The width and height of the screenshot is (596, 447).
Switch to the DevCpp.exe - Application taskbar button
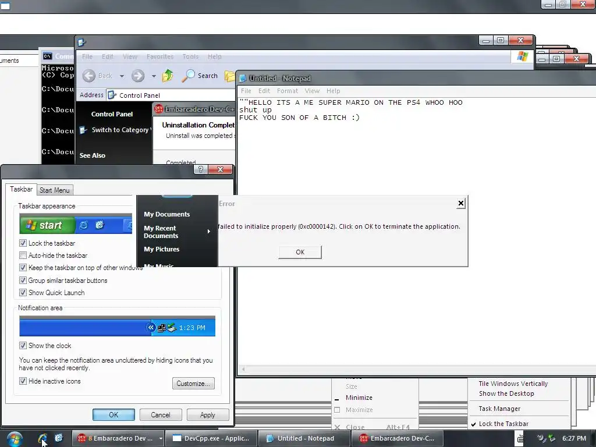pyautogui.click(x=211, y=438)
